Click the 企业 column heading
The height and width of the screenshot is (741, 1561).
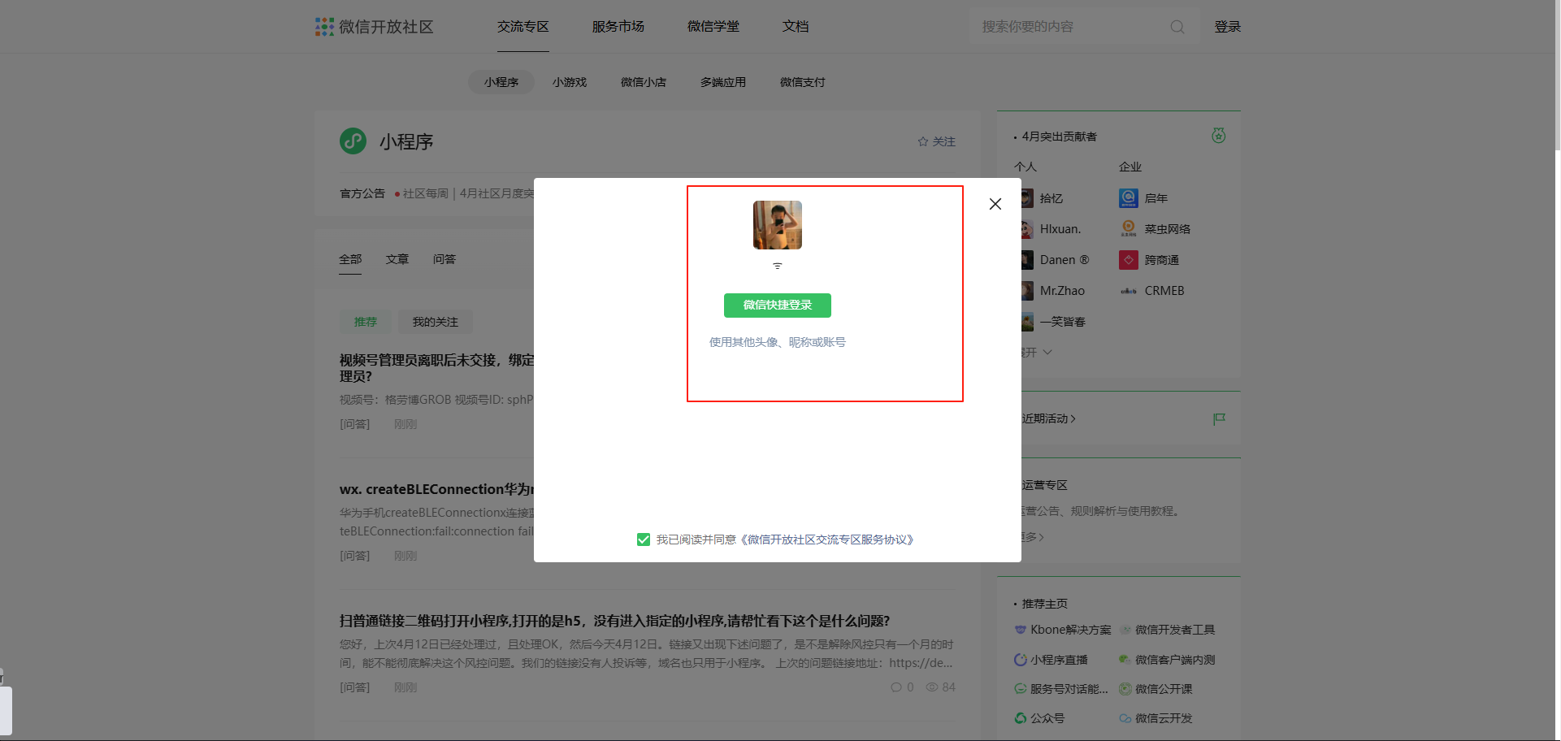[x=1130, y=167]
